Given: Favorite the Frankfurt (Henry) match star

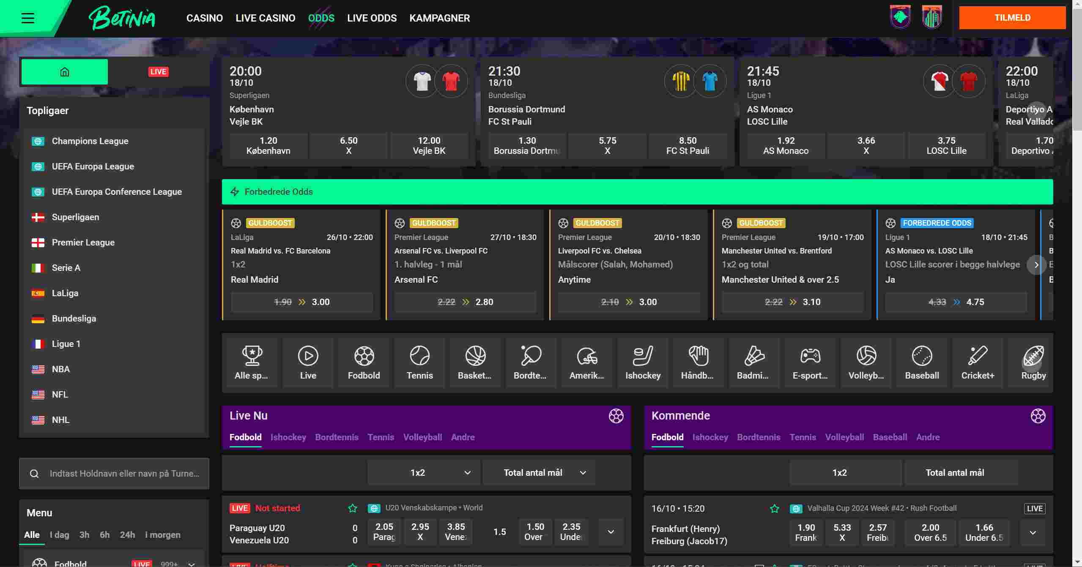Looking at the screenshot, I should point(775,509).
